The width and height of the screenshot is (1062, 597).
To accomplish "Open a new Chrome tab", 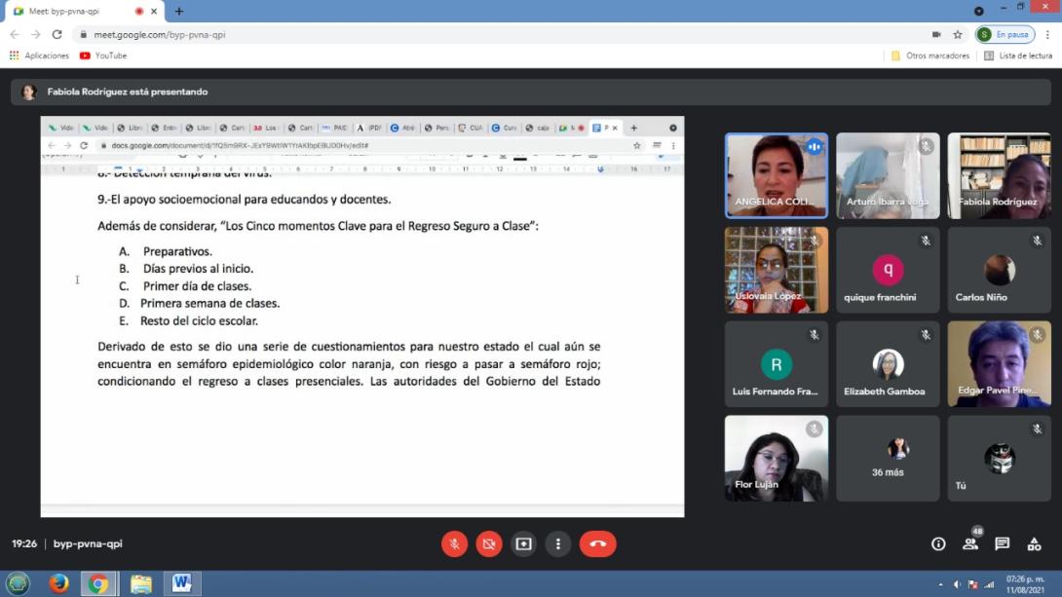I will [x=179, y=11].
